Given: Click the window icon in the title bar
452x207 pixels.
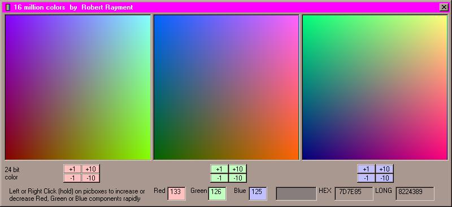Looking at the screenshot, I should 8,7.
